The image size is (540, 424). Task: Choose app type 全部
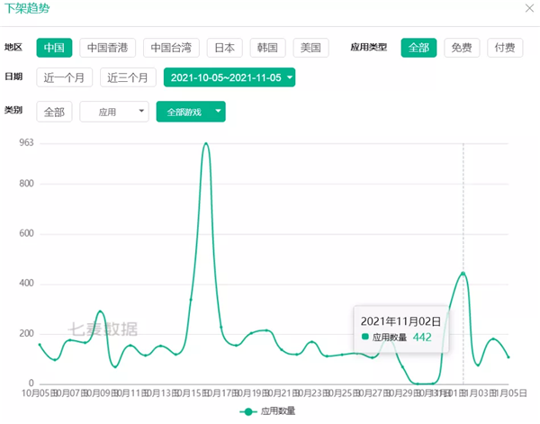coord(418,48)
